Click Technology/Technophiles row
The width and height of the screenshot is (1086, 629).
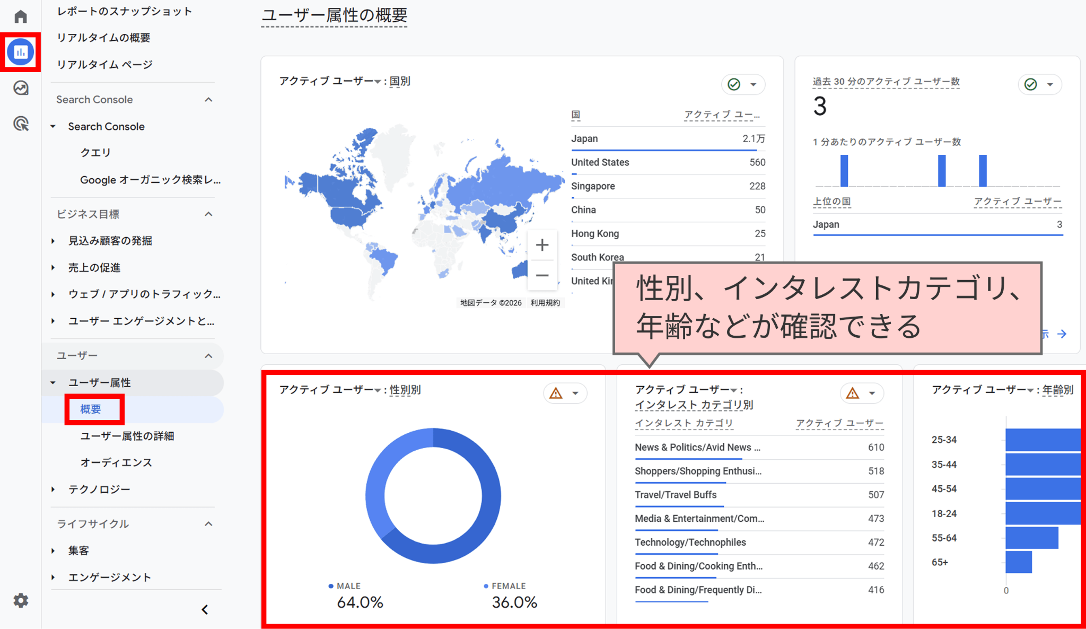[x=759, y=542]
